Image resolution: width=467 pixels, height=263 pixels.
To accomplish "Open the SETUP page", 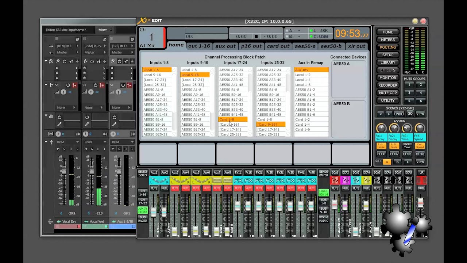I will pyautogui.click(x=388, y=55).
